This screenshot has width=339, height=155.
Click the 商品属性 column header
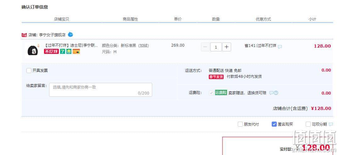pos(131,19)
